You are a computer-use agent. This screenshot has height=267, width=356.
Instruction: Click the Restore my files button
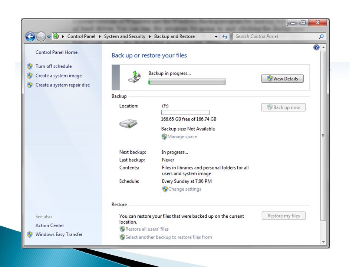click(x=284, y=216)
